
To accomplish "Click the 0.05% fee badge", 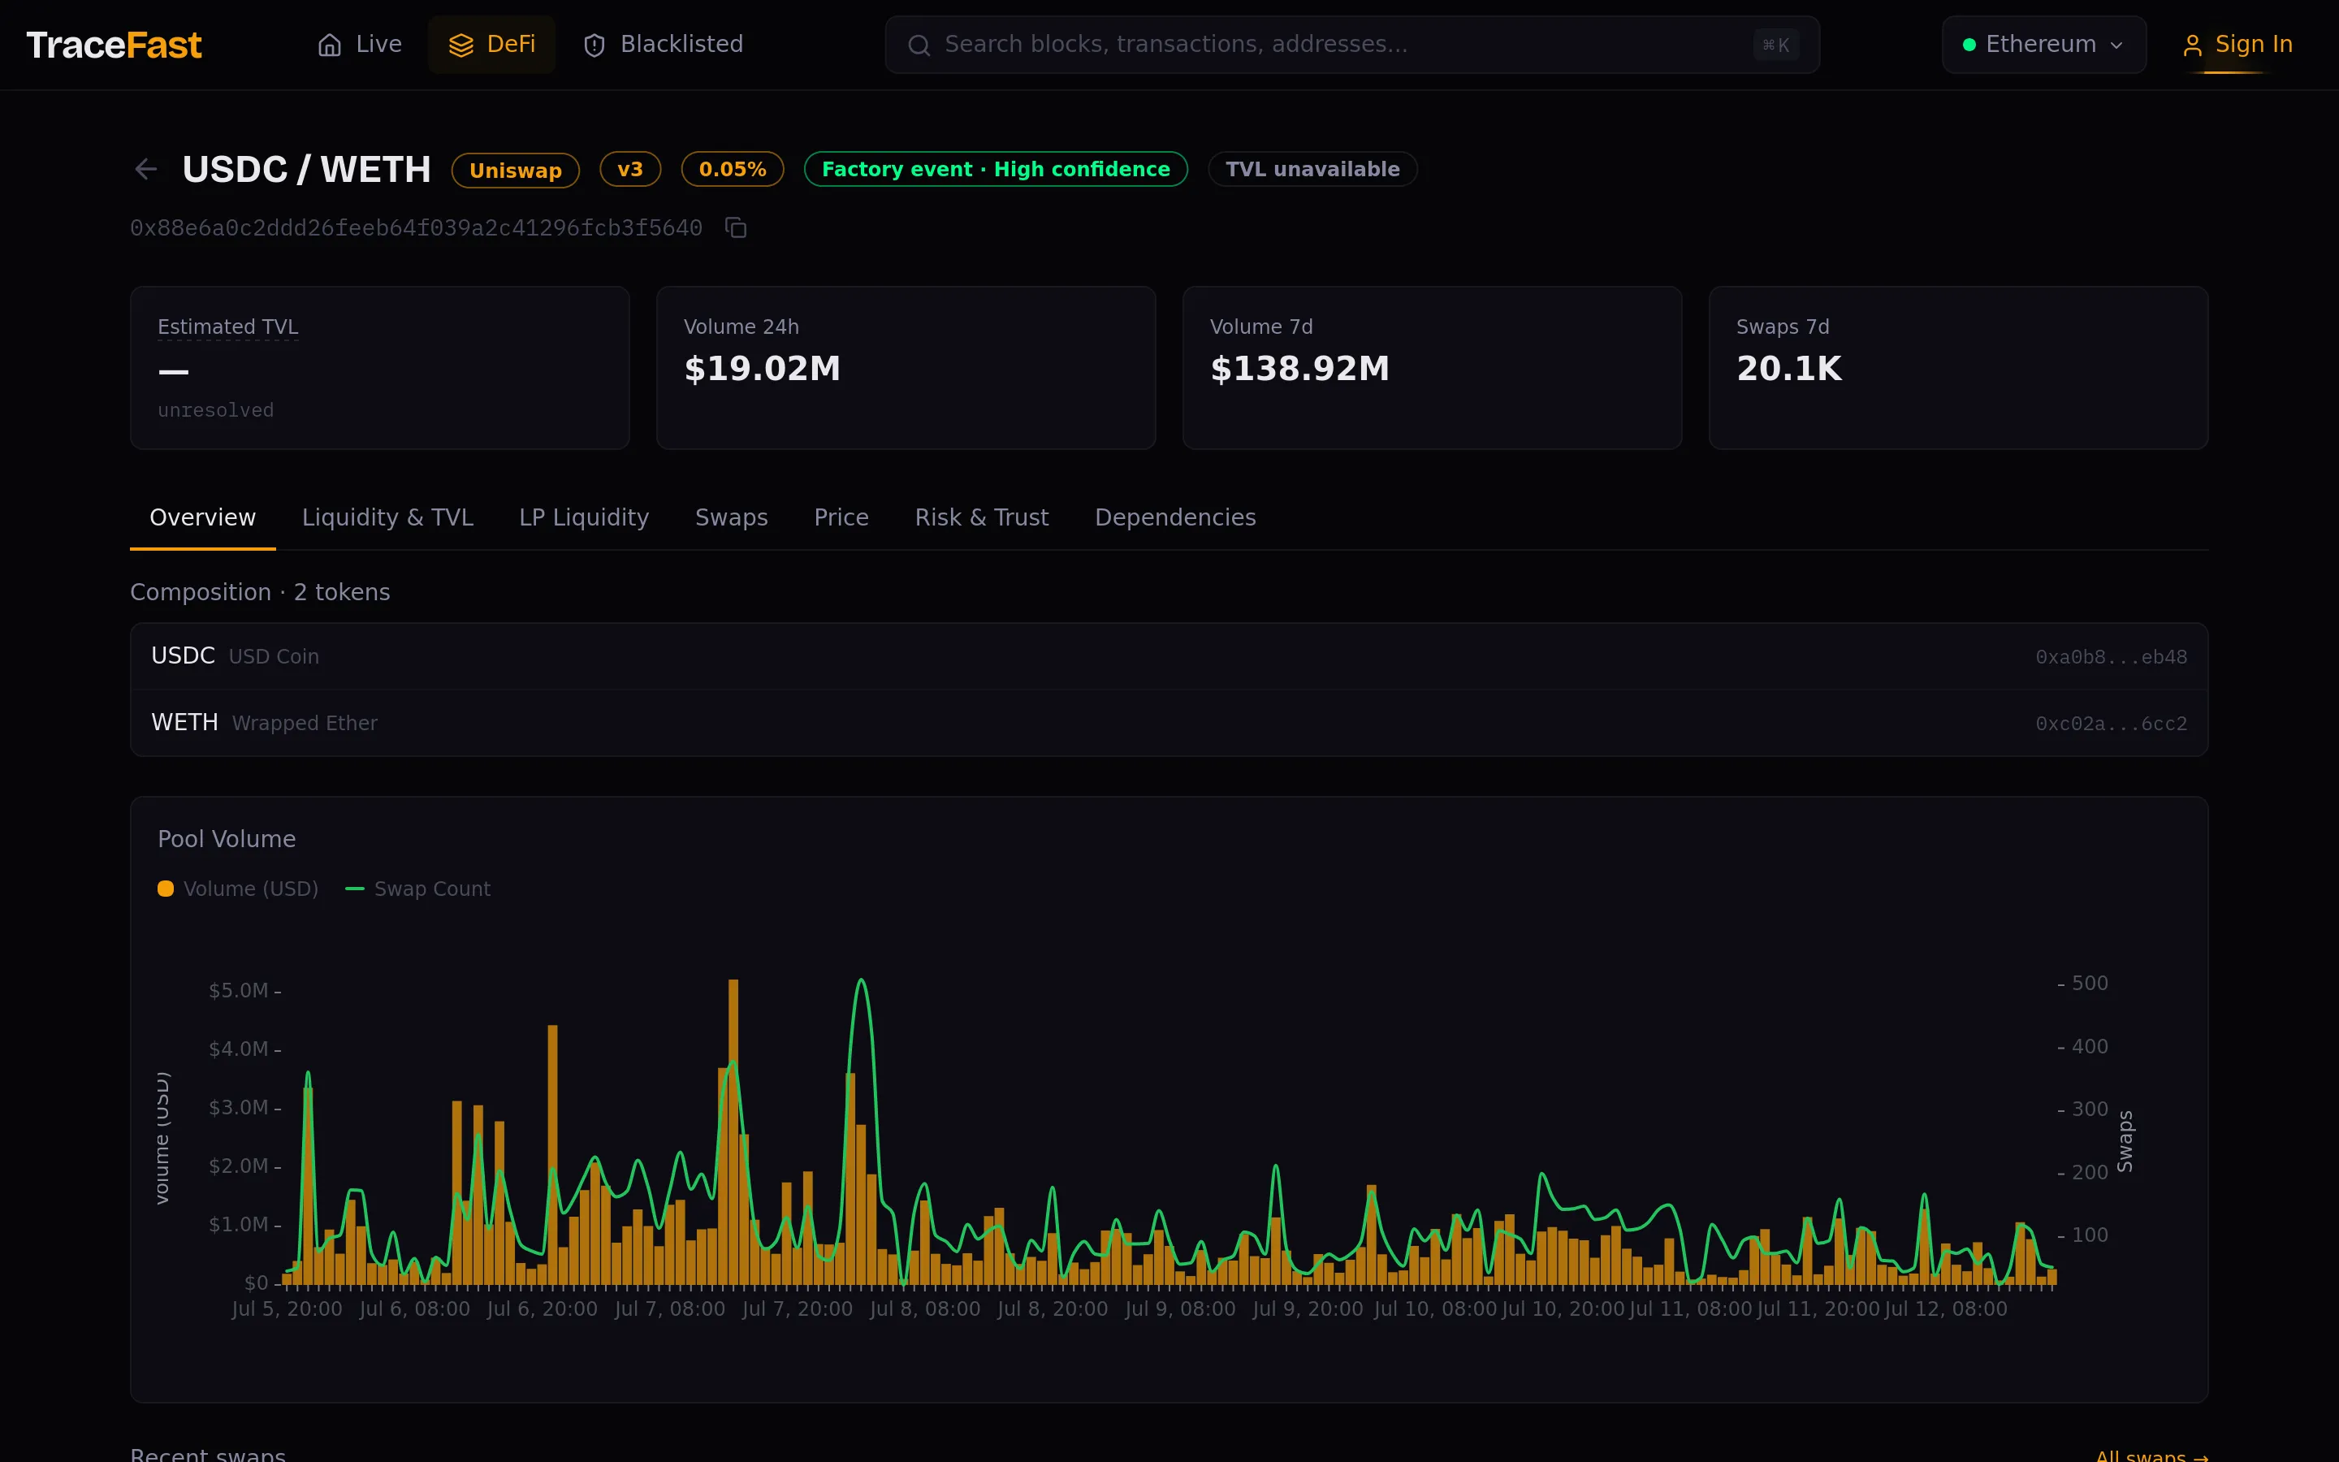I will tap(733, 169).
